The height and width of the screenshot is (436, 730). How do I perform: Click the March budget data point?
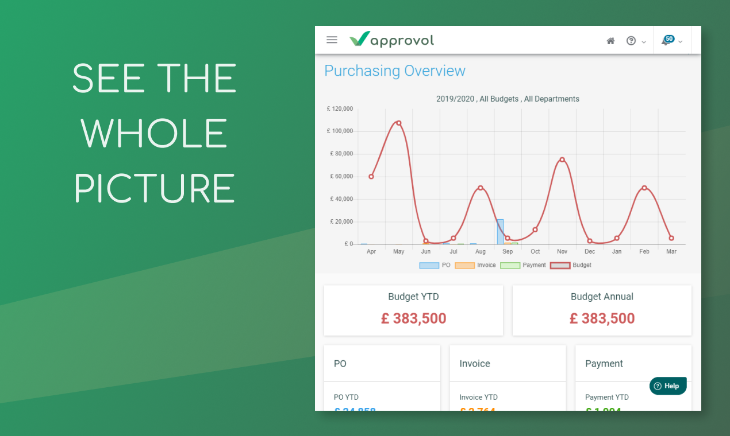tap(671, 238)
